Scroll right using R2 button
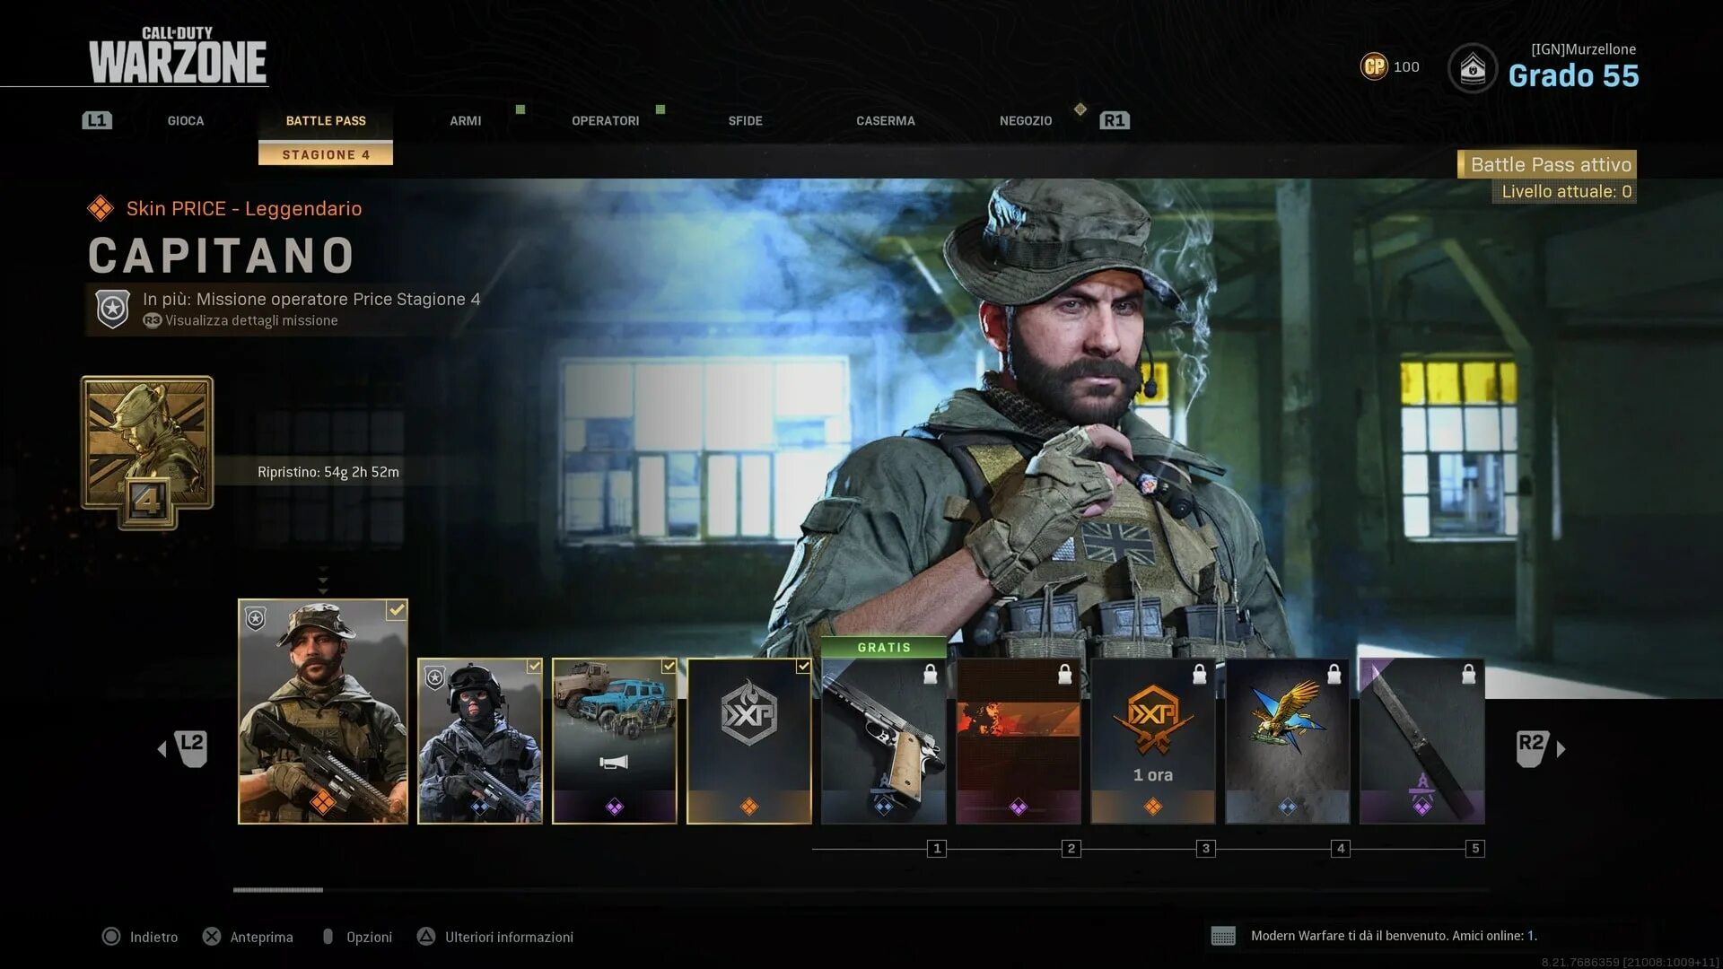The height and width of the screenshot is (969, 1723). (1535, 744)
